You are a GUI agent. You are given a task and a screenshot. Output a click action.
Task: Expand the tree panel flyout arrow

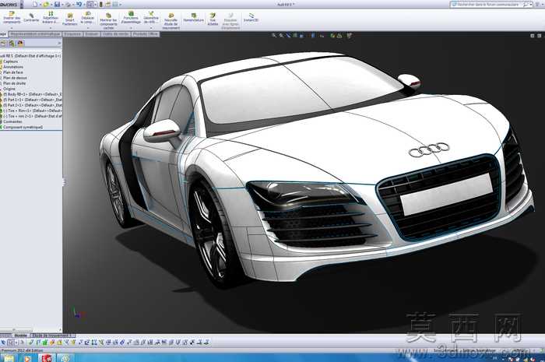[59, 43]
